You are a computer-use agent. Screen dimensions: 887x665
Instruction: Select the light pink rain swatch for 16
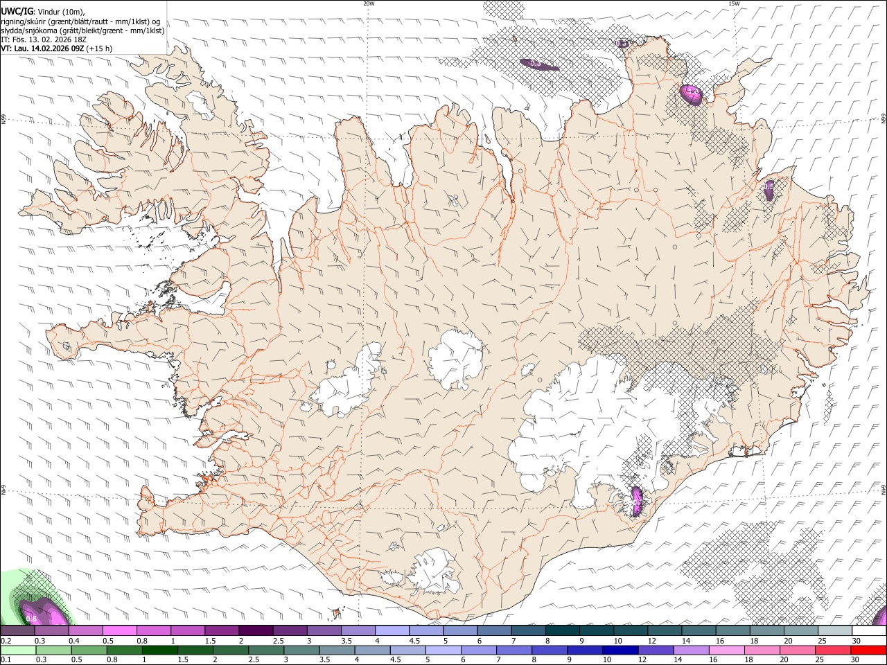(x=726, y=650)
